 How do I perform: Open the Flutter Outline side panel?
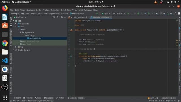pyautogui.click(x=180, y=34)
